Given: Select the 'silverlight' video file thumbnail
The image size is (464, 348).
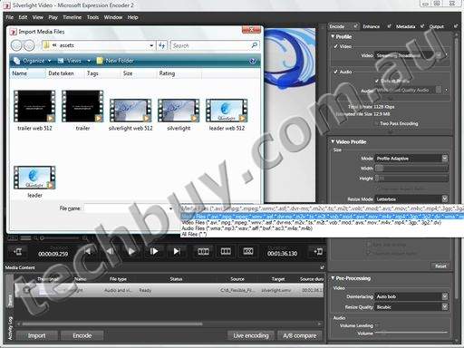Looking at the screenshot, I should pyautogui.click(x=179, y=111).
